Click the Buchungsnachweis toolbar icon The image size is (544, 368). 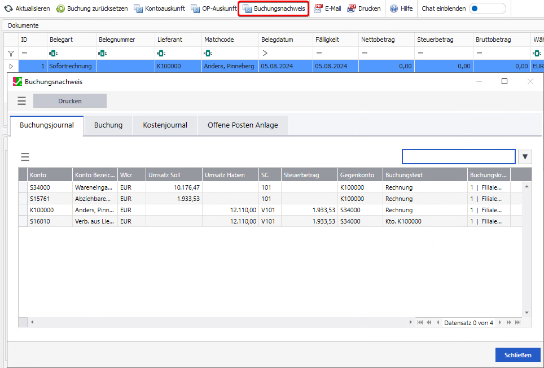coord(247,8)
